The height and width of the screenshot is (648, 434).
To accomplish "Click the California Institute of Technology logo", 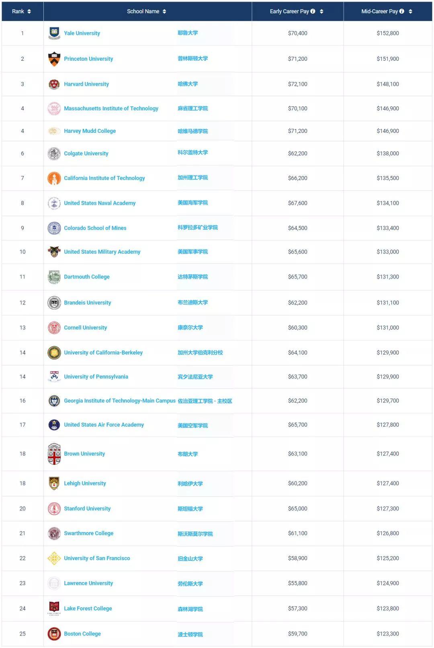I will tap(54, 178).
